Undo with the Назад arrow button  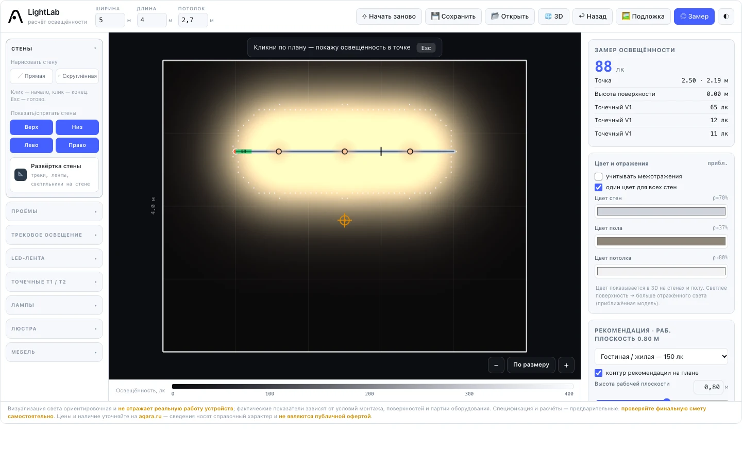click(x=593, y=16)
